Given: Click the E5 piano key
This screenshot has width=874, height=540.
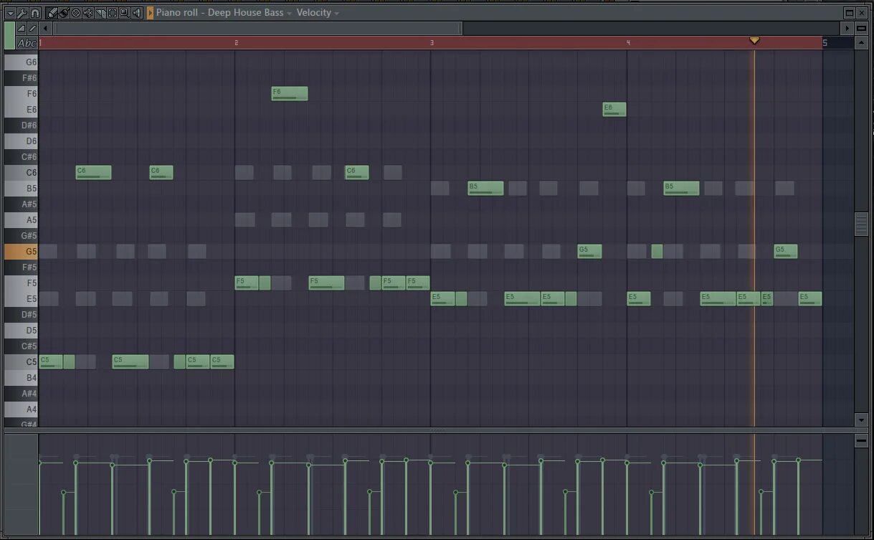Looking at the screenshot, I should click(x=21, y=299).
